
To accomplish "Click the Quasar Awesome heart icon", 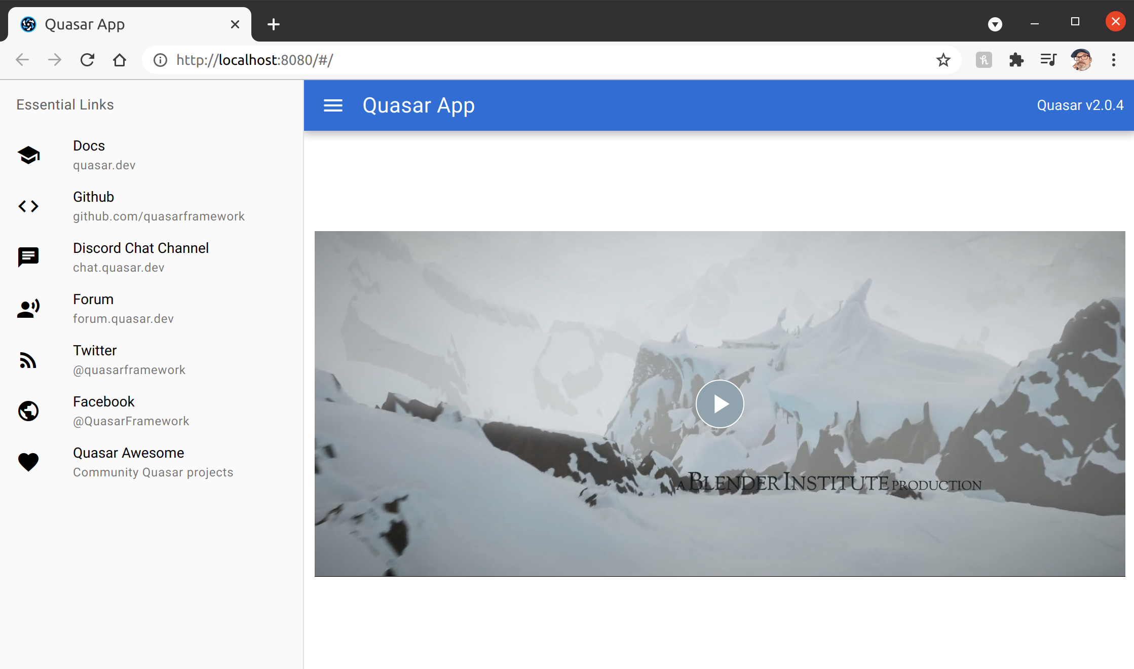I will (28, 462).
